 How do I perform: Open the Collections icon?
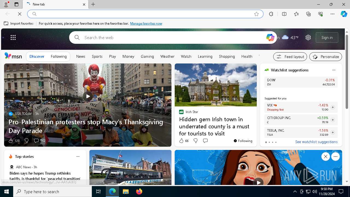coord(308,14)
